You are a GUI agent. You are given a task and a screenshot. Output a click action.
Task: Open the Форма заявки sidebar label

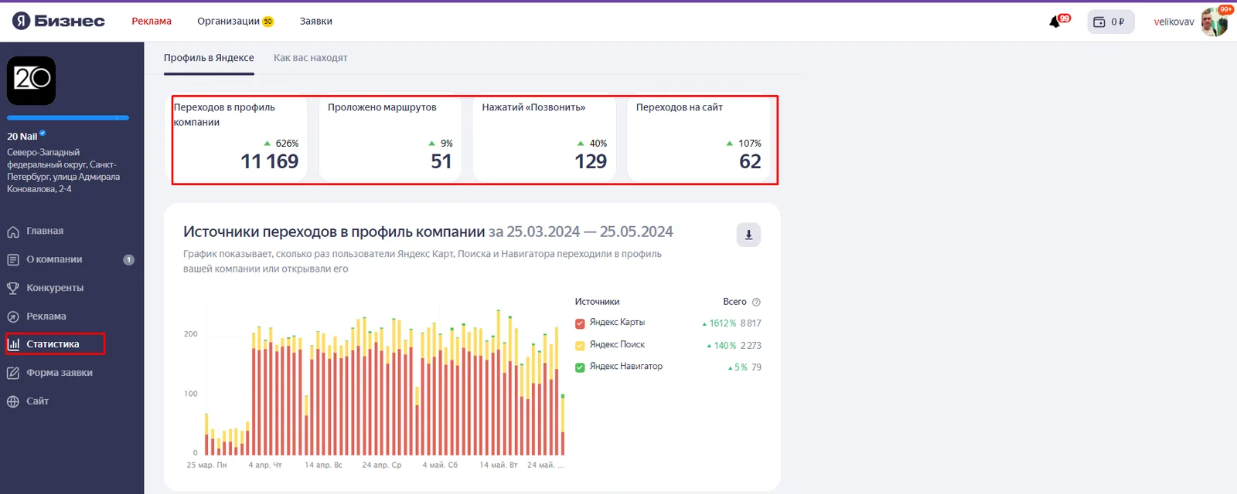tap(60, 373)
